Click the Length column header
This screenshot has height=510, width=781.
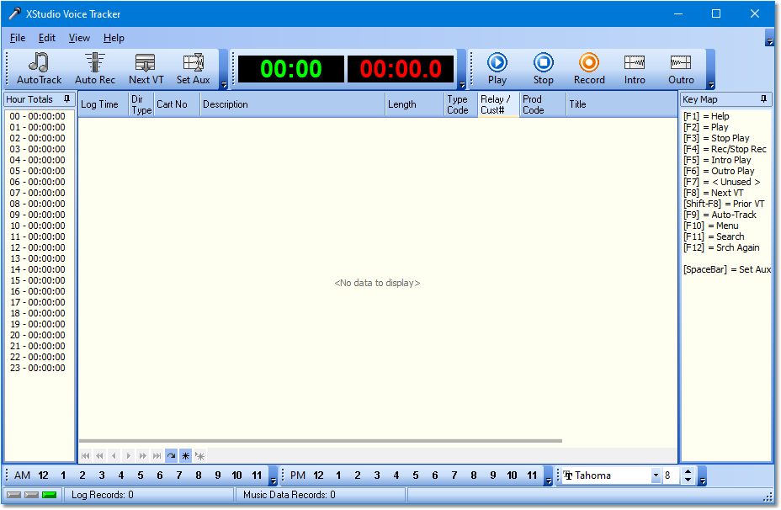[x=415, y=104]
